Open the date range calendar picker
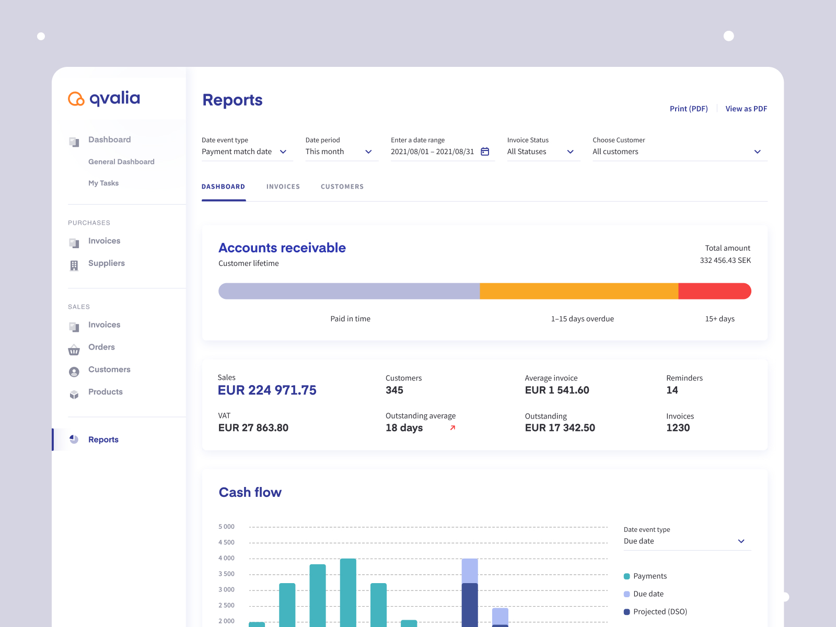This screenshot has height=627, width=836. (485, 151)
